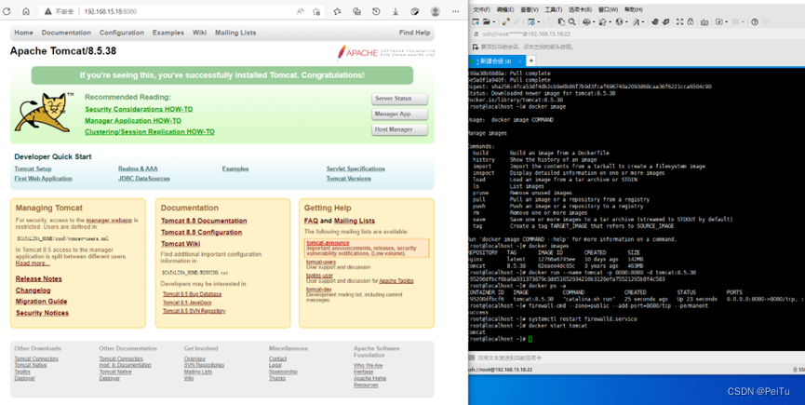
Task: Open the 工具(T) menu in Xshell
Action: [553, 9]
